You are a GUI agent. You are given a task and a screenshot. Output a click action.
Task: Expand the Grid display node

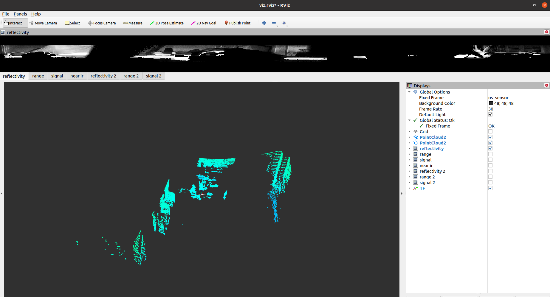tap(409, 131)
